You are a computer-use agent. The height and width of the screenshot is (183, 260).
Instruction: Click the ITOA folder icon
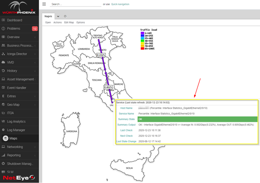coord(3,113)
